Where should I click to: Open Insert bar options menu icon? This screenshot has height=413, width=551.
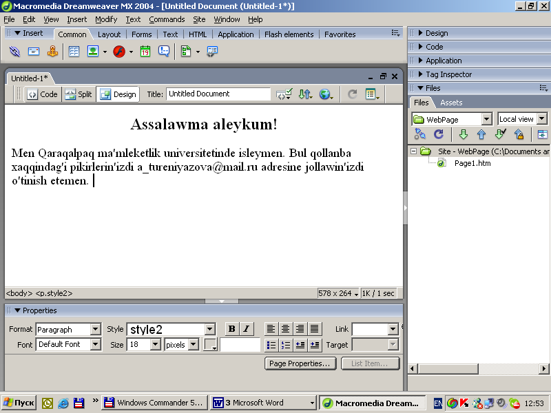395,33
